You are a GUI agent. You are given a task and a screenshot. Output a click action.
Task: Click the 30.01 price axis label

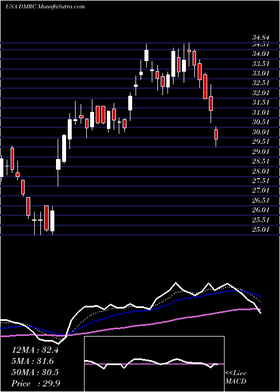(x=260, y=132)
